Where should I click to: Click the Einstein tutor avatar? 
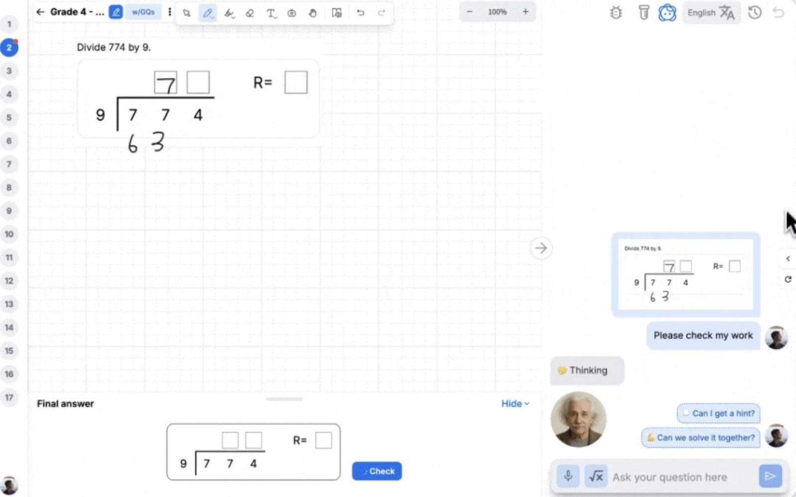click(578, 419)
